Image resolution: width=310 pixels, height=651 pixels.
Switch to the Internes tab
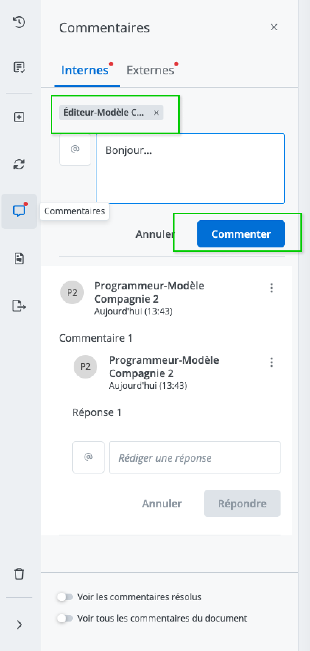85,70
